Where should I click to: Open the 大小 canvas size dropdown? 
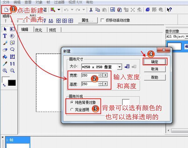pos(120,67)
